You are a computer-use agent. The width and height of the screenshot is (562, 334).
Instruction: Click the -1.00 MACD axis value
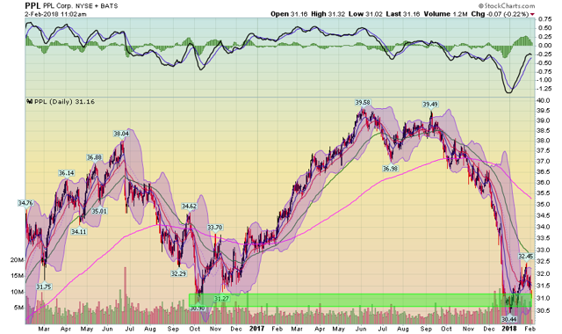pos(544,80)
